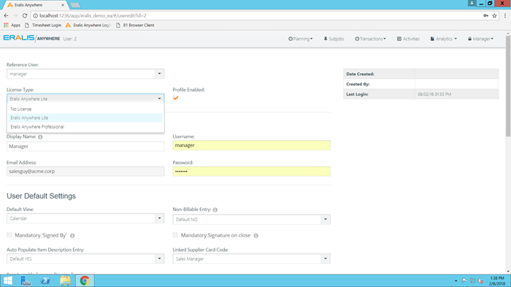Reload the page with the refresh icon
Screen dimensions: 511x287
25,15
